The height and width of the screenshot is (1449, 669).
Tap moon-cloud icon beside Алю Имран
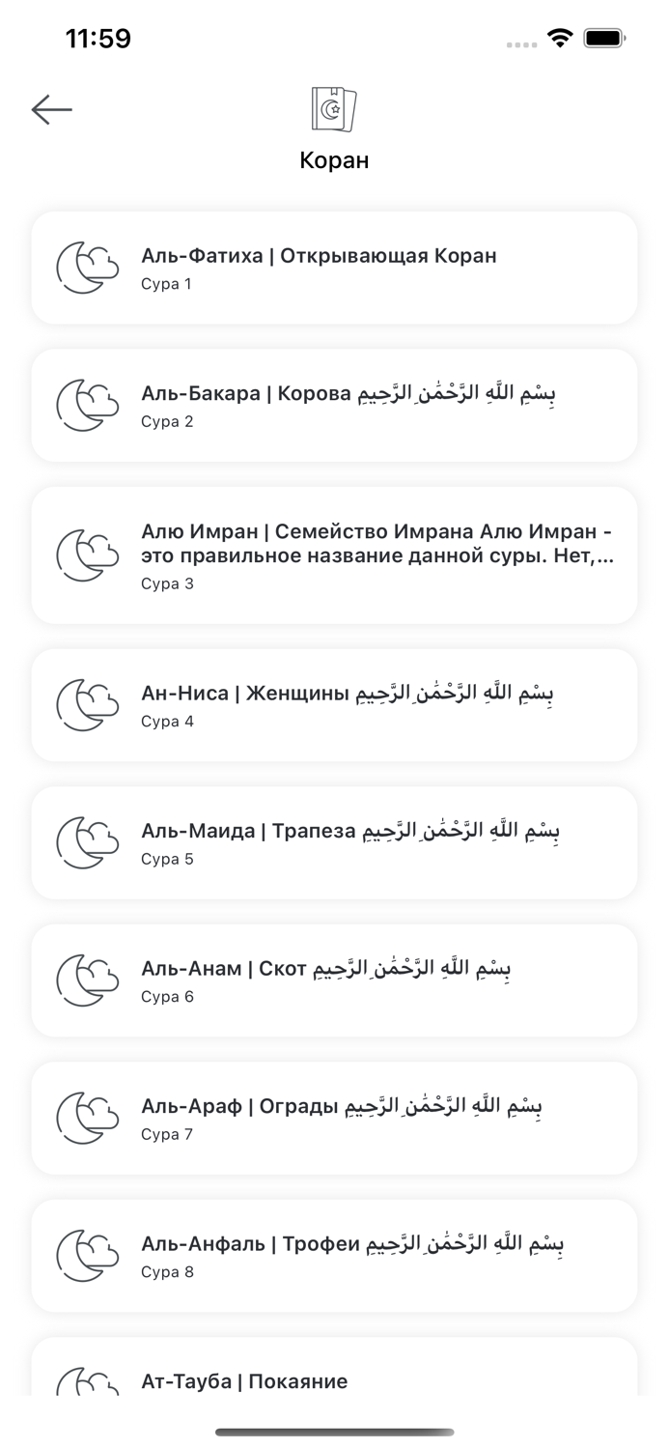(x=87, y=555)
